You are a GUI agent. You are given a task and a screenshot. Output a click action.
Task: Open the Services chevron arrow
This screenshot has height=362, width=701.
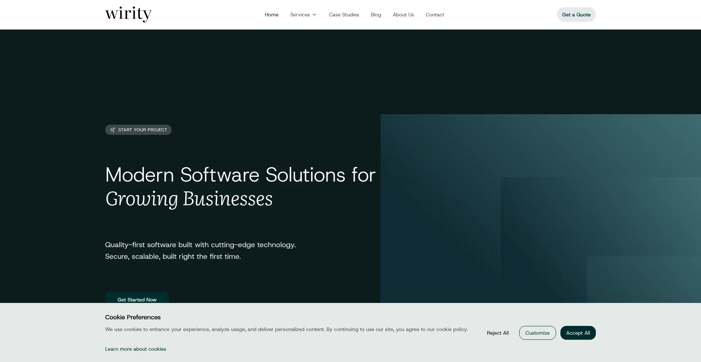314,15
